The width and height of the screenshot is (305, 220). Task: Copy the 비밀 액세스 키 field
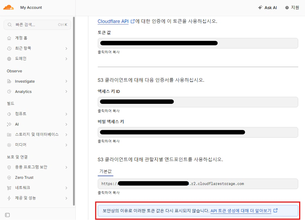point(198,132)
